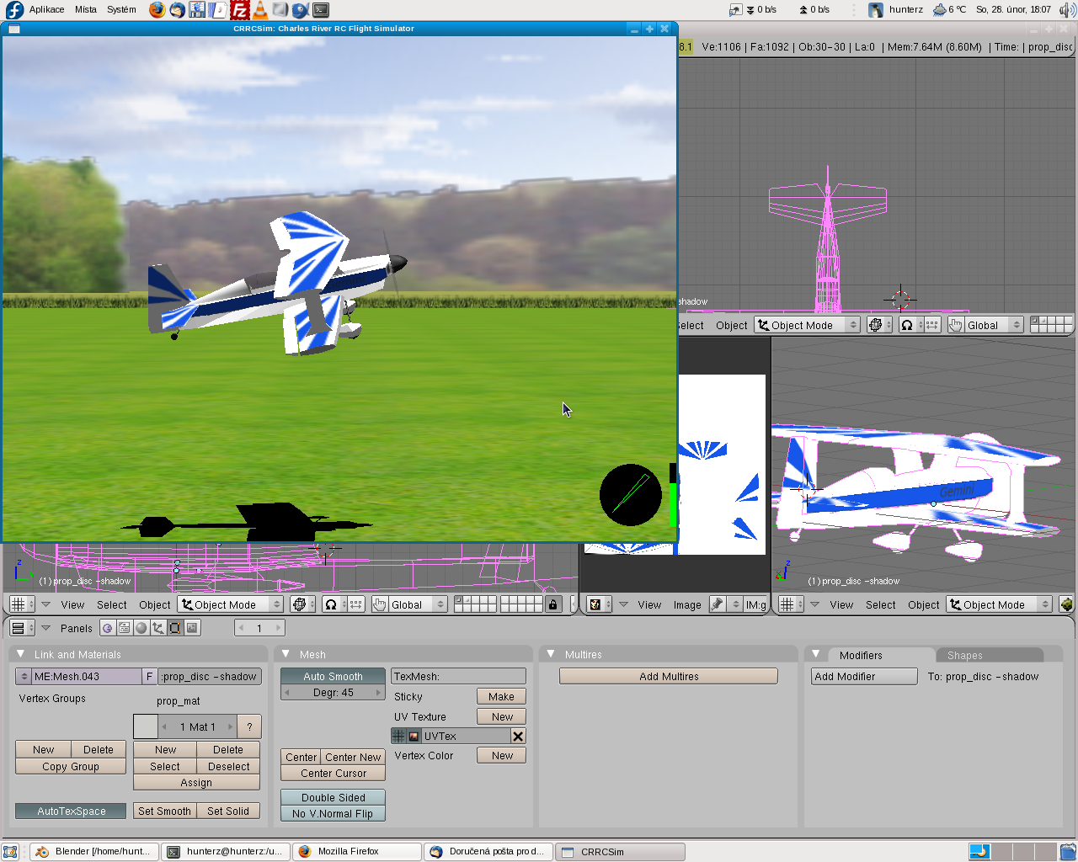Switch to the Shapes tab

(964, 655)
